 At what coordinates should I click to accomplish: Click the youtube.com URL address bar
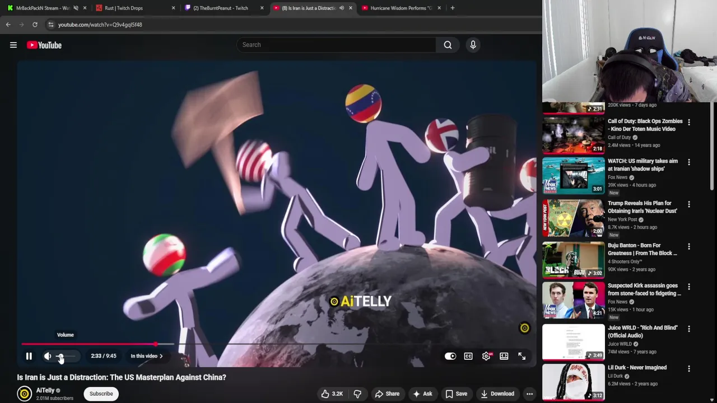(100, 25)
